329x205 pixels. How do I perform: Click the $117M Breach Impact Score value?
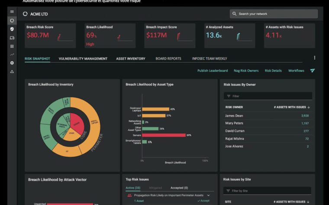click(x=157, y=35)
